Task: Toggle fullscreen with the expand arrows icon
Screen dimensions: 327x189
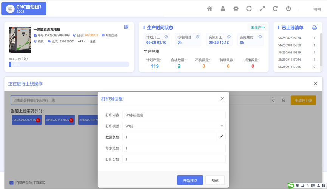Action: click(262, 9)
